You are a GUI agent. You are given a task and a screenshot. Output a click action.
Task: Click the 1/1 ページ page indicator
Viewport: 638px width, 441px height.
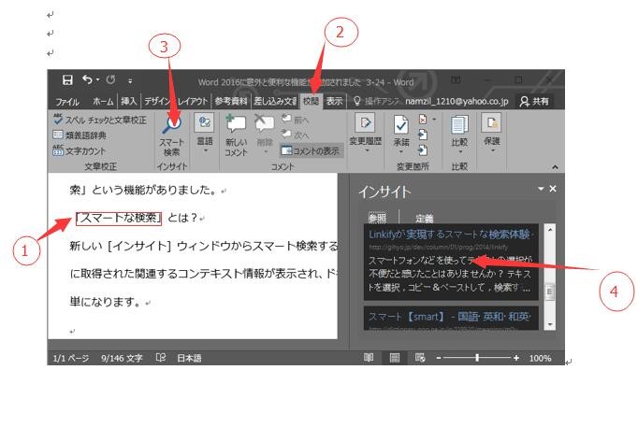71,358
